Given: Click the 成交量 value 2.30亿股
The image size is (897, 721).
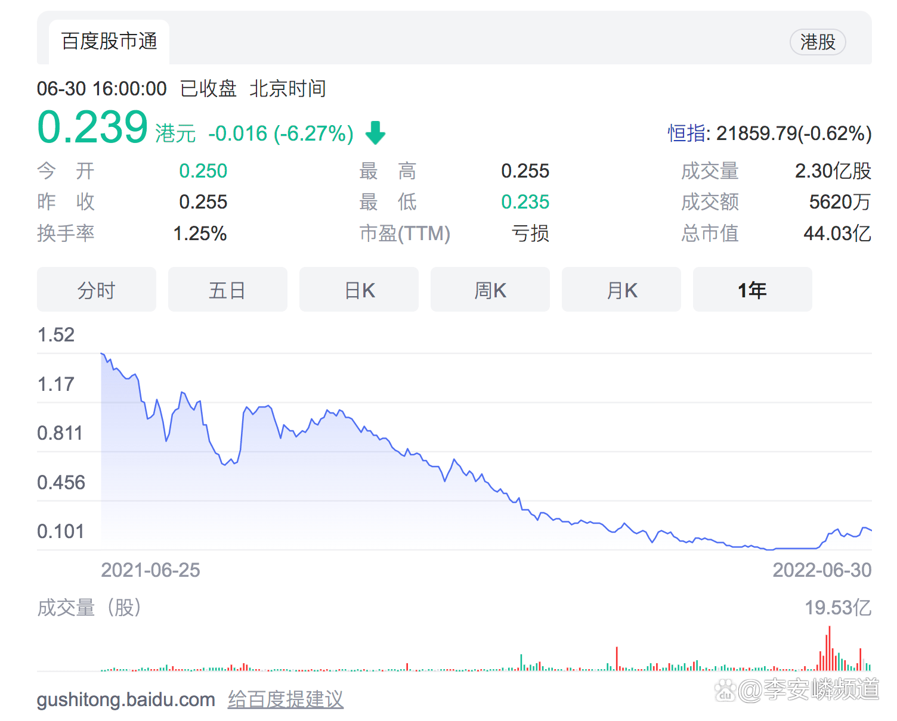Looking at the screenshot, I should [833, 171].
